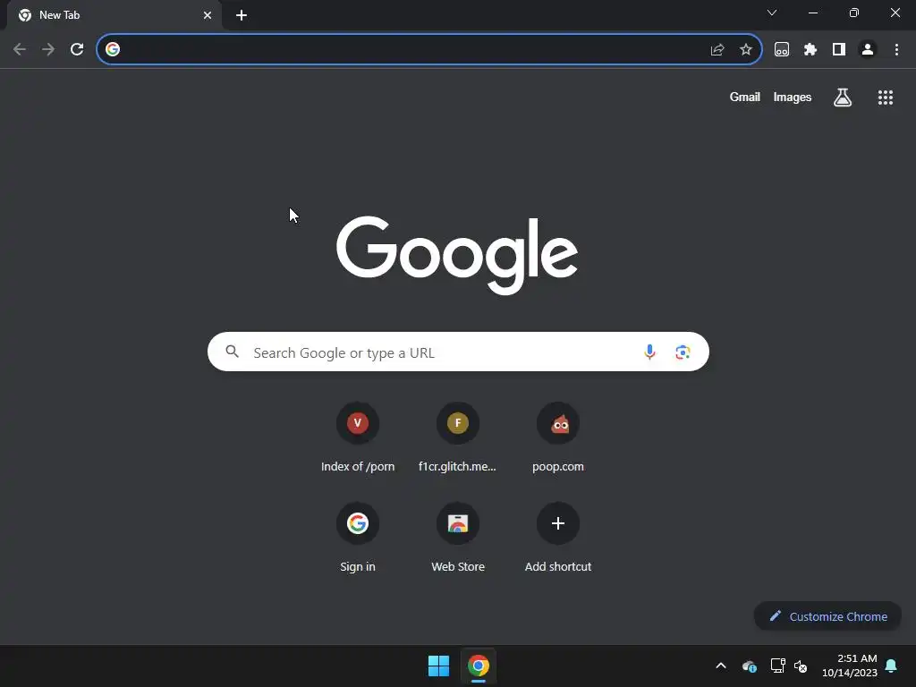Toggle the side panel icon

tap(839, 50)
